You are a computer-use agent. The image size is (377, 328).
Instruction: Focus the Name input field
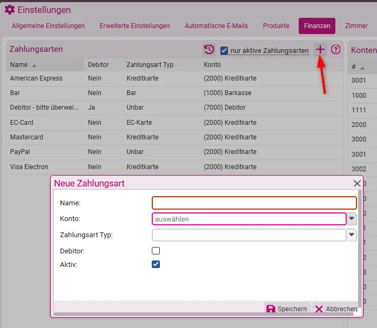[x=254, y=203]
